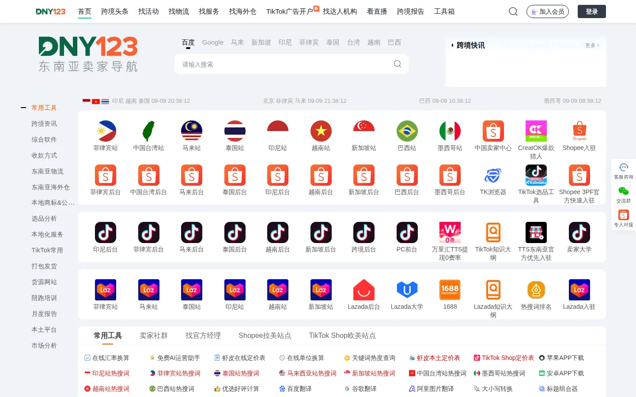The image size is (636, 397).
Task: Open Shopee 新加坡后台 icon
Action: [364, 175]
